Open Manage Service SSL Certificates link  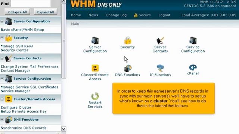pyautogui.click(x=30, y=87)
